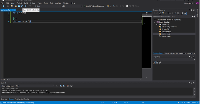This screenshot has width=200, height=104.
Task: Click Sync with Active Document arrows icon
Action: coord(173,13)
